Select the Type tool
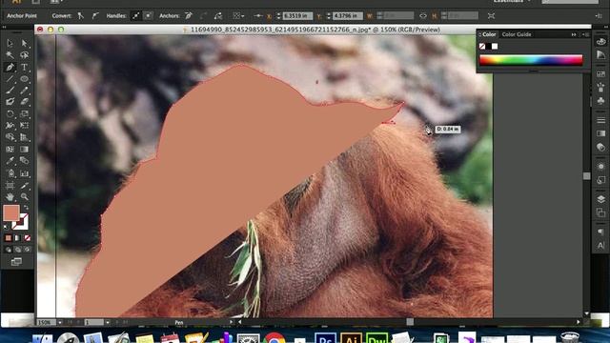This screenshot has height=343, width=610. coord(24,67)
